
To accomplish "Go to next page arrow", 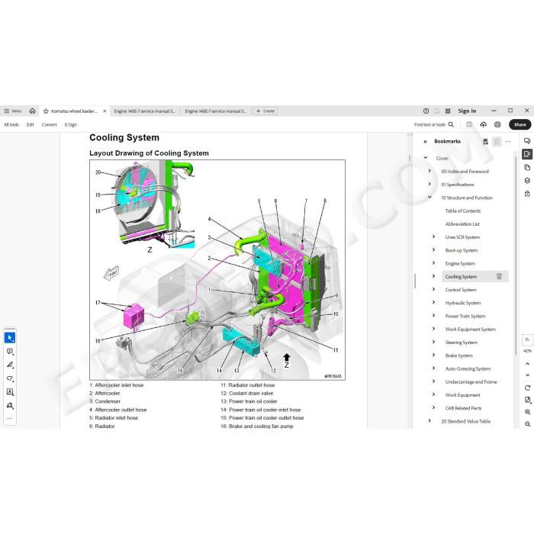I will point(528,375).
